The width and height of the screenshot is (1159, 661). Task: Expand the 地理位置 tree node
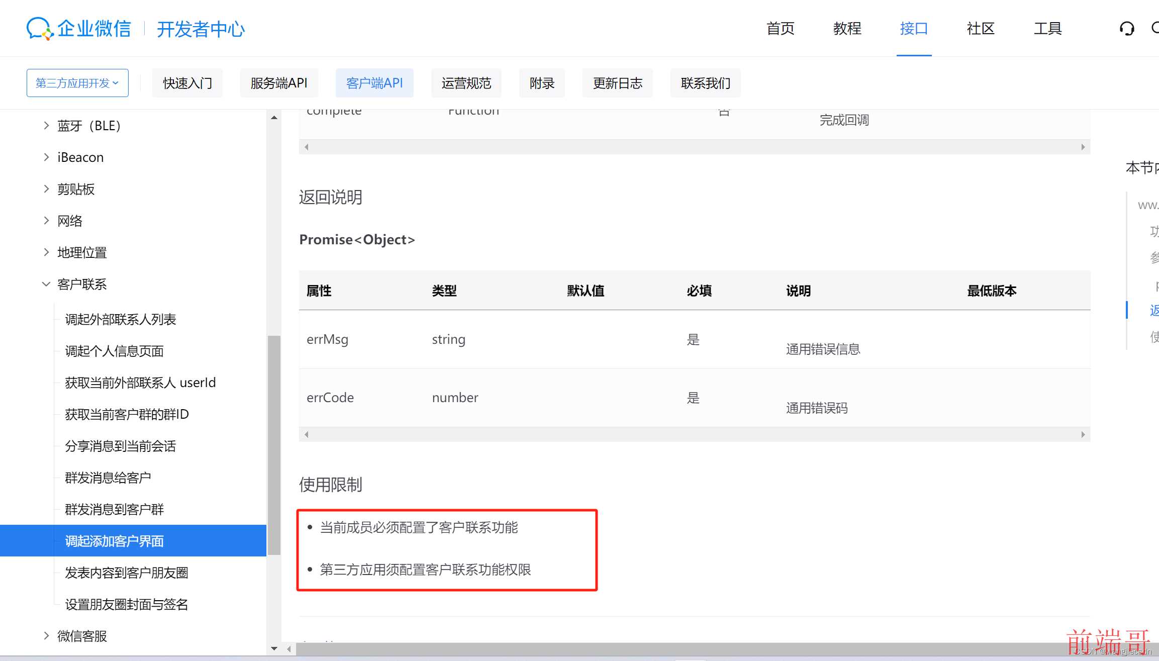(x=46, y=252)
